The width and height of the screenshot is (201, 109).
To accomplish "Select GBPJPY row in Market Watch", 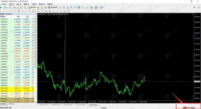I will [x=17, y=51].
